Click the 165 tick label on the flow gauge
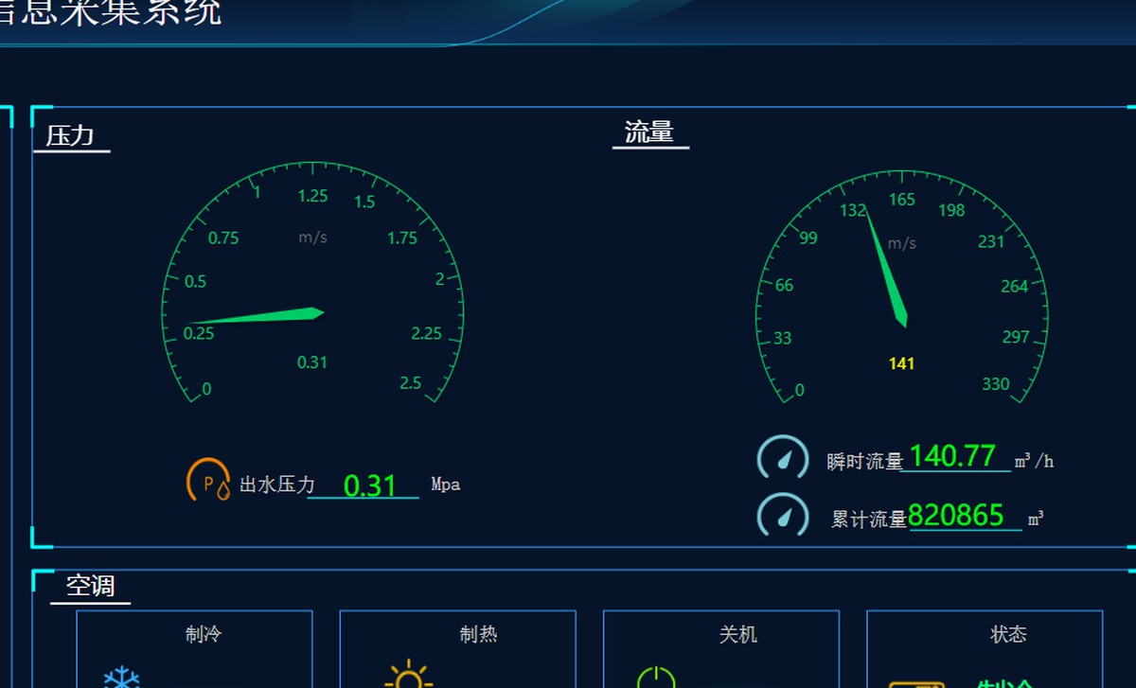The image size is (1136, 688). (x=902, y=200)
